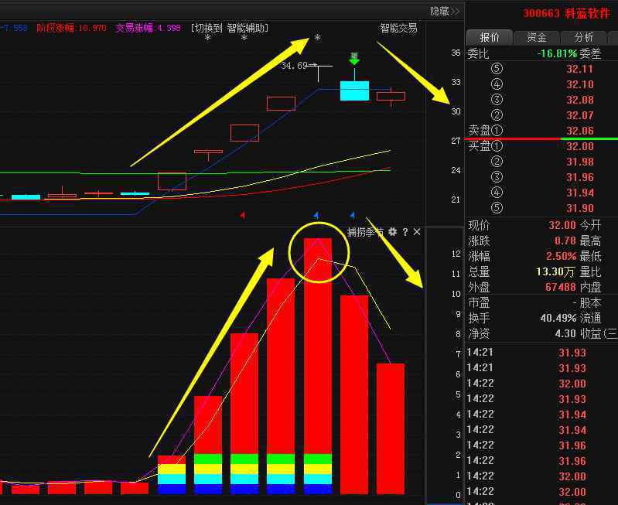The image size is (618, 505).
Task: Click the asterisk marker near the 34.69 high
Action: (x=317, y=39)
